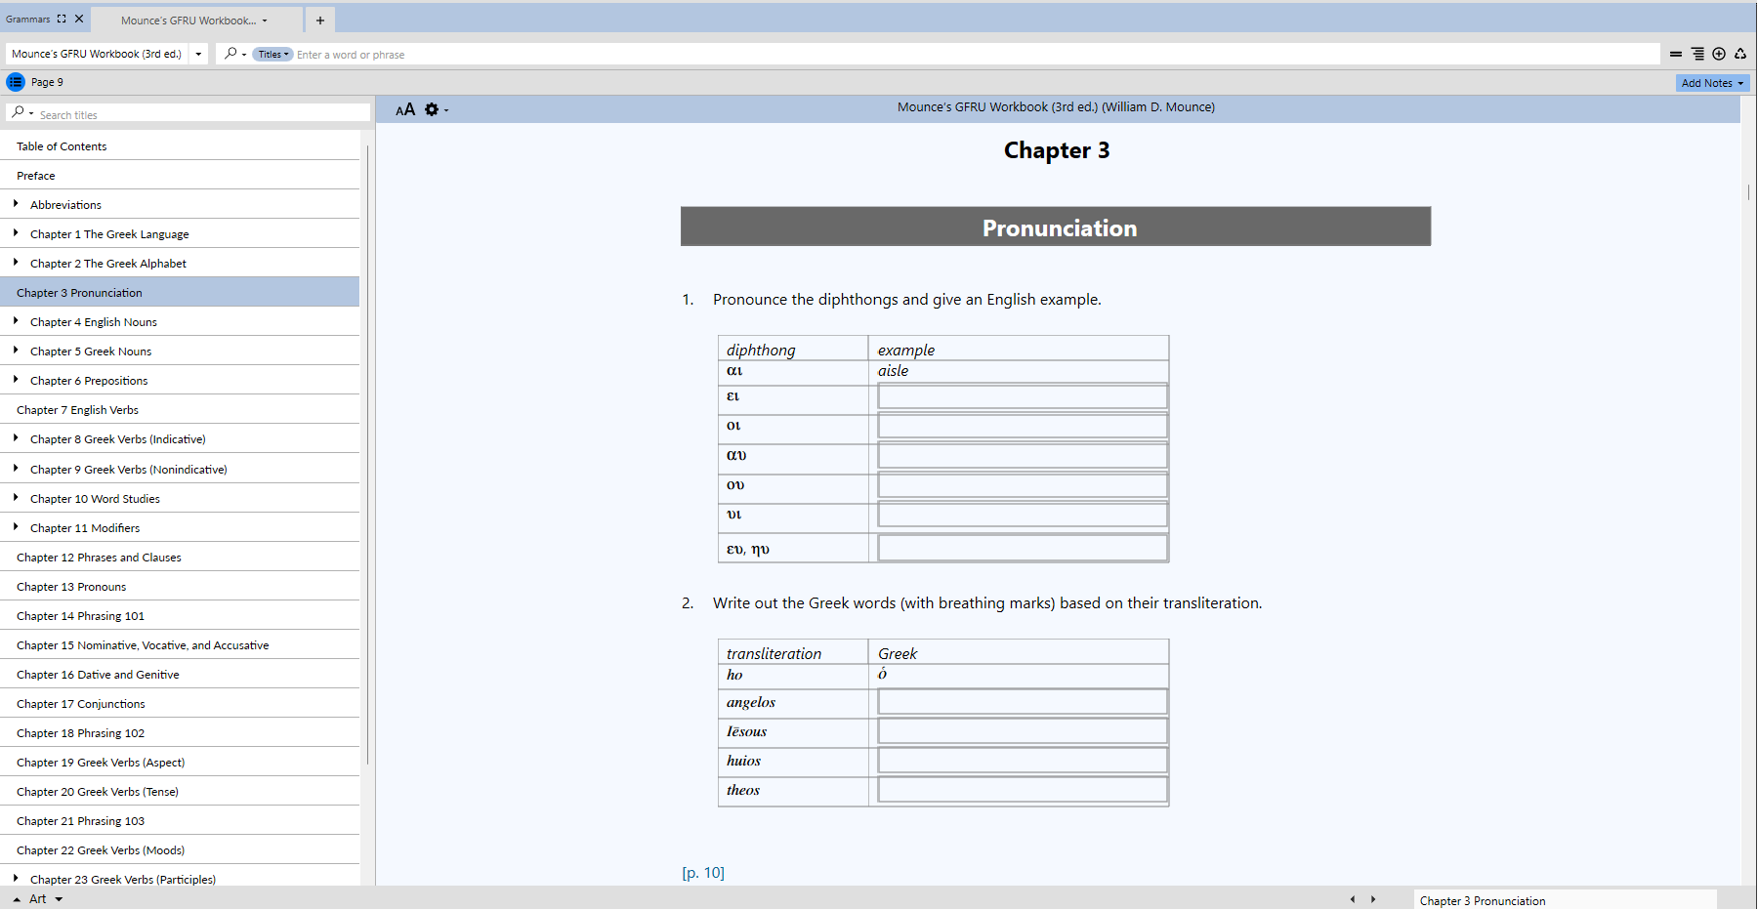
Task: Expand Chapter 10 Word Studies
Action: pyautogui.click(x=16, y=498)
